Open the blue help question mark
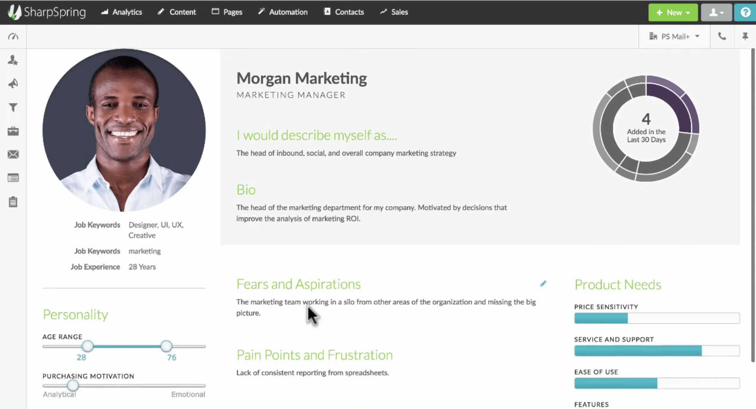The width and height of the screenshot is (756, 409). [x=745, y=12]
